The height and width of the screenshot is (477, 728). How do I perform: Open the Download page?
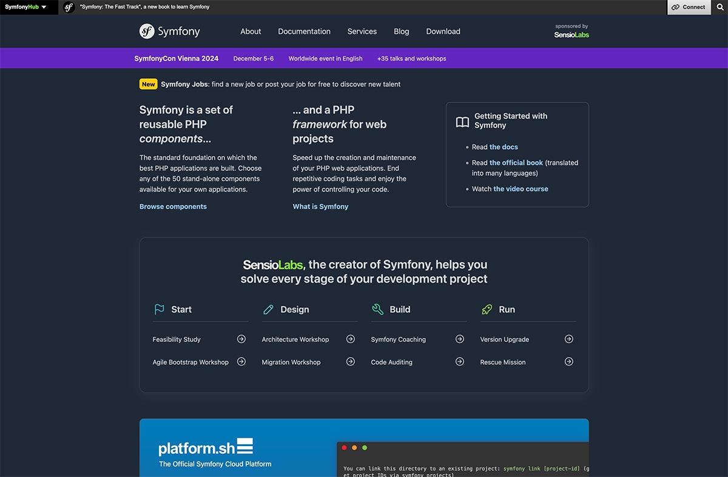[443, 32]
